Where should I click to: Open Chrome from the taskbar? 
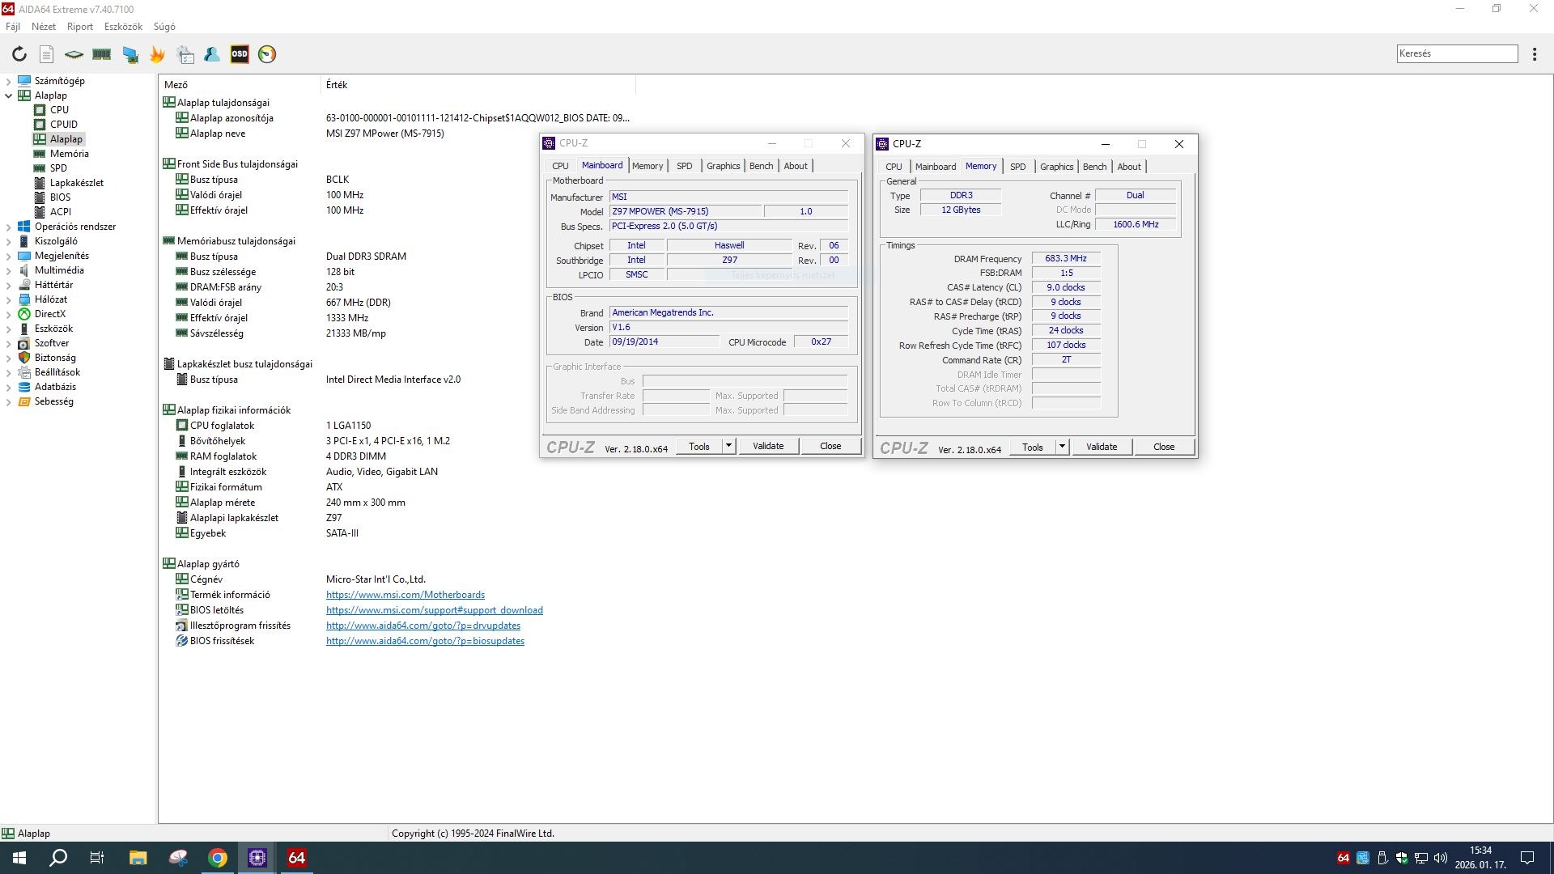point(218,858)
